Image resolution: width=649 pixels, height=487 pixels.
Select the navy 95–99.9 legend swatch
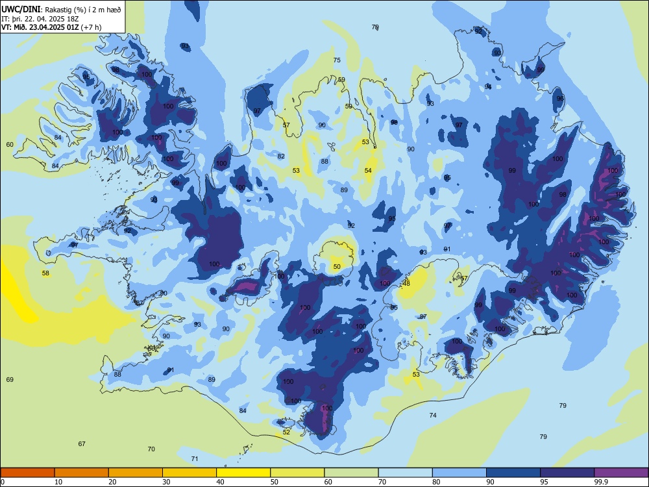click(567, 473)
